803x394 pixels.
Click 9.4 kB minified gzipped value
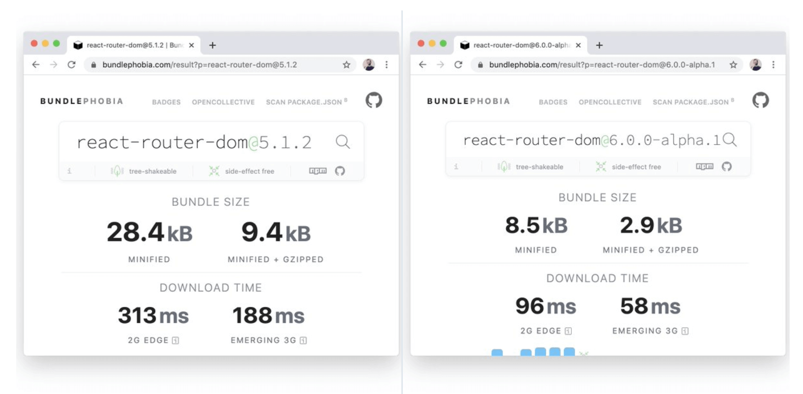click(276, 232)
